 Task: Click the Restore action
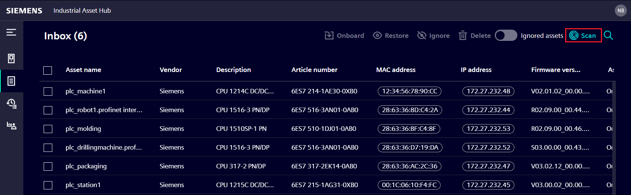point(391,36)
